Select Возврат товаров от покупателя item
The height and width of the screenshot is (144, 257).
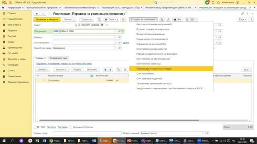click(171, 29)
